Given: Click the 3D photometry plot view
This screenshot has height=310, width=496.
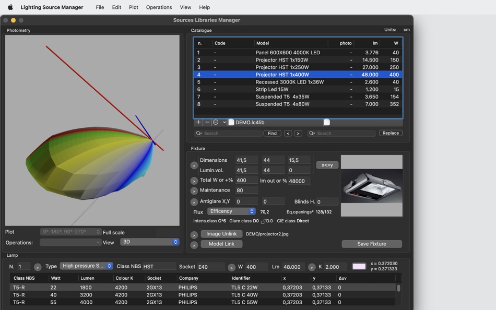Looking at the screenshot, I should (92, 130).
